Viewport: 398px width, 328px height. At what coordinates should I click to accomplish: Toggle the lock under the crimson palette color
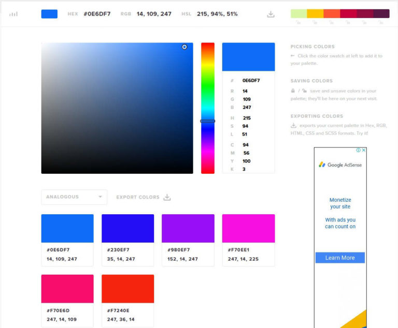click(x=348, y=23)
